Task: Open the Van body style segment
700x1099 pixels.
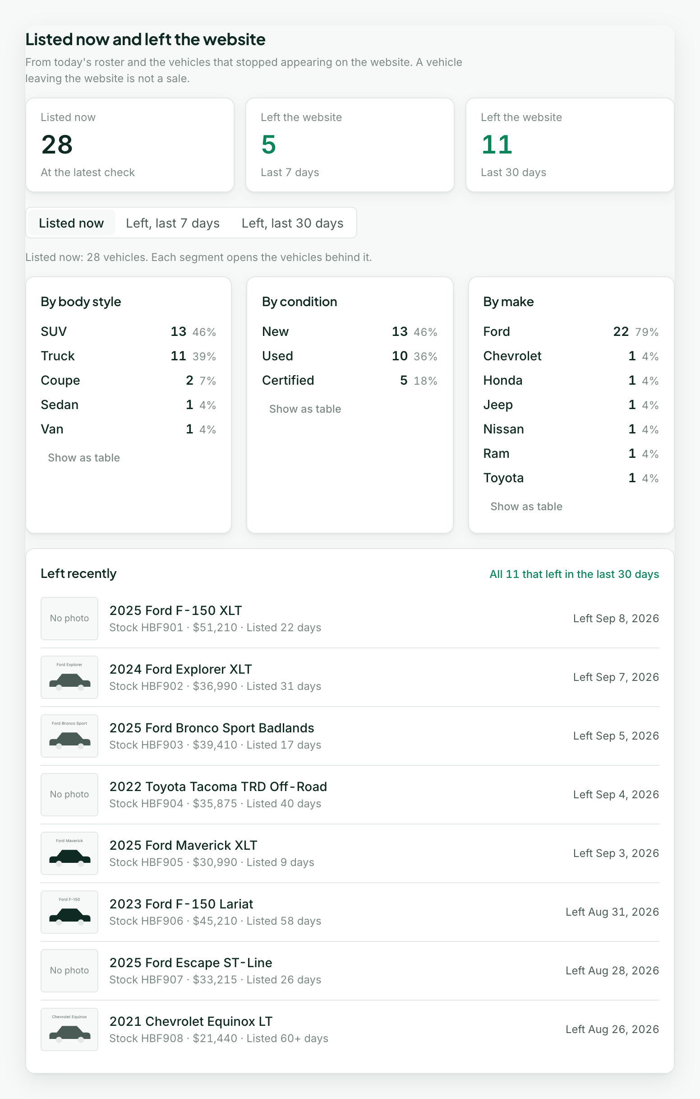Action: (129, 429)
